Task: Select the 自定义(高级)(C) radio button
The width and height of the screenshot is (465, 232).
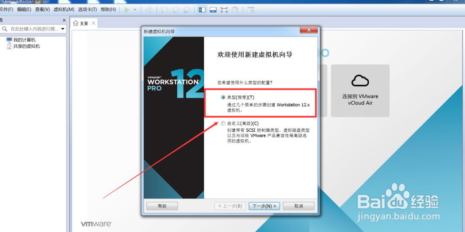Action: [x=223, y=123]
